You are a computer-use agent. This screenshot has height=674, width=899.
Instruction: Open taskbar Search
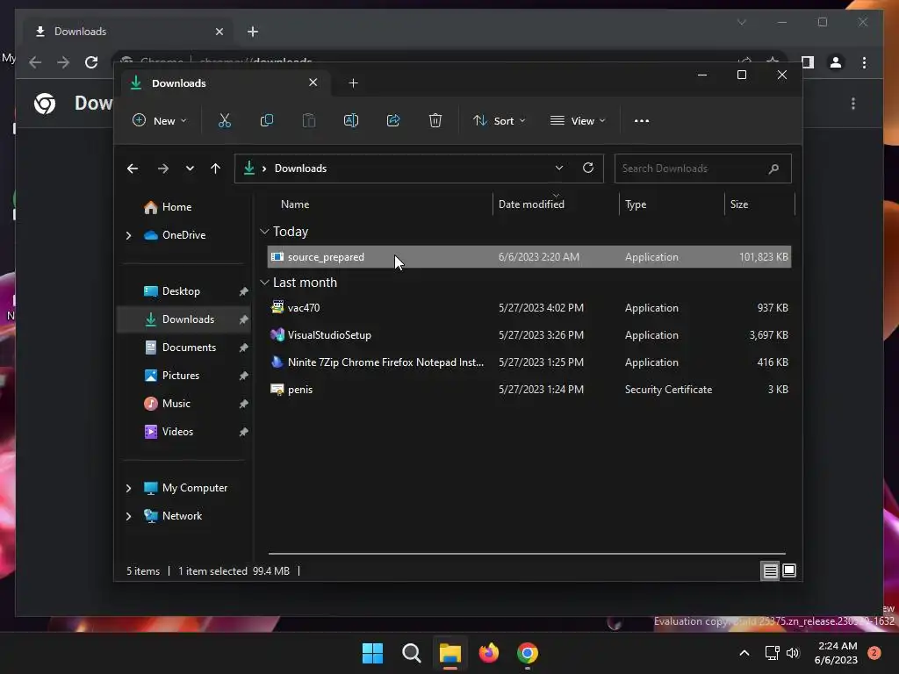click(411, 653)
